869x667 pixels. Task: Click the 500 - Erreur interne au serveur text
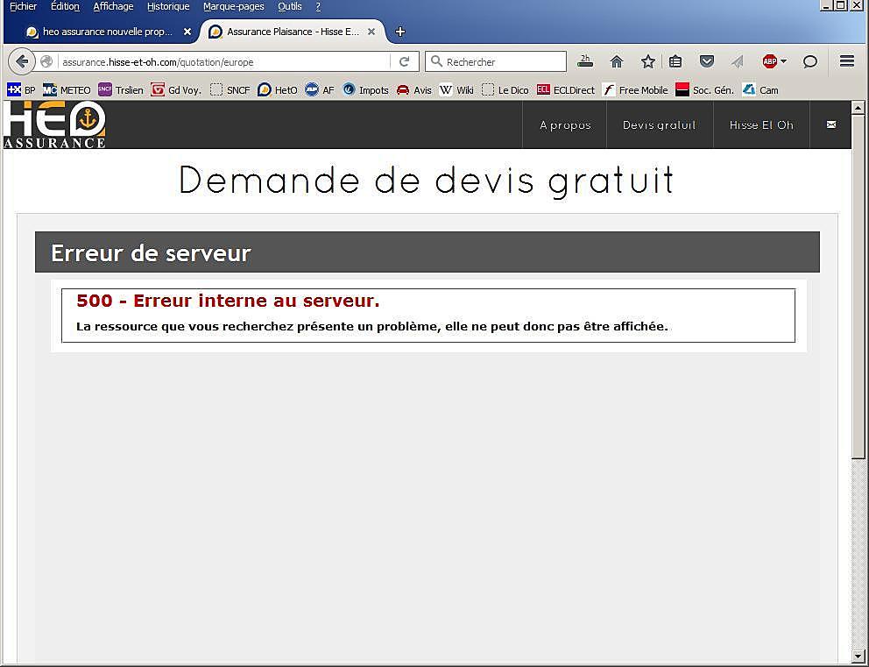tap(228, 301)
